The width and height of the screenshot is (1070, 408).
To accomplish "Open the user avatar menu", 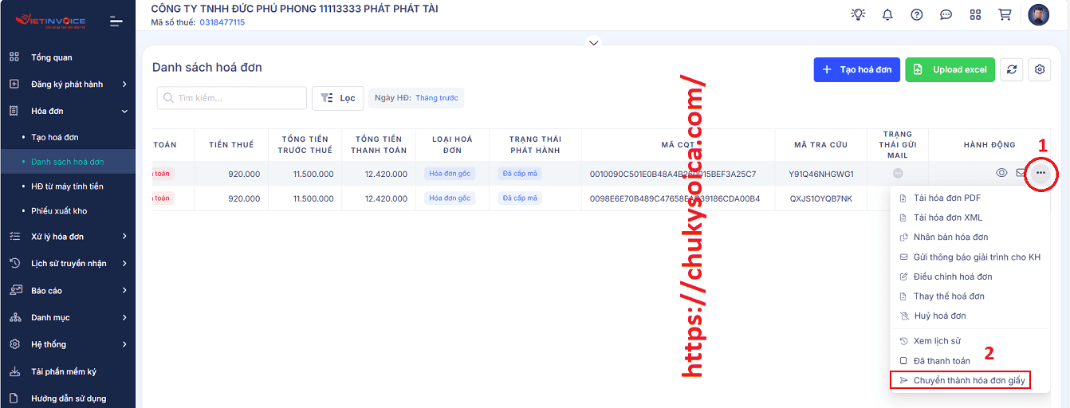I will [x=1039, y=15].
